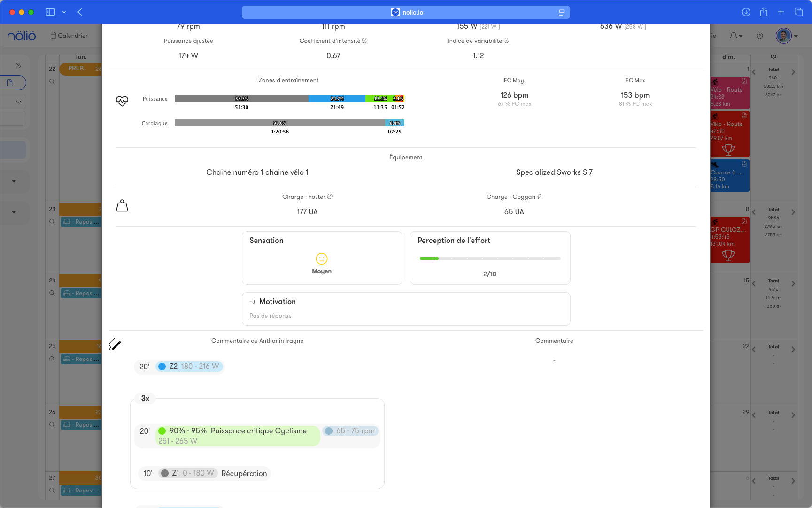This screenshot has height=508, width=812.
Task: Open the user profile avatar menu
Action: click(783, 36)
